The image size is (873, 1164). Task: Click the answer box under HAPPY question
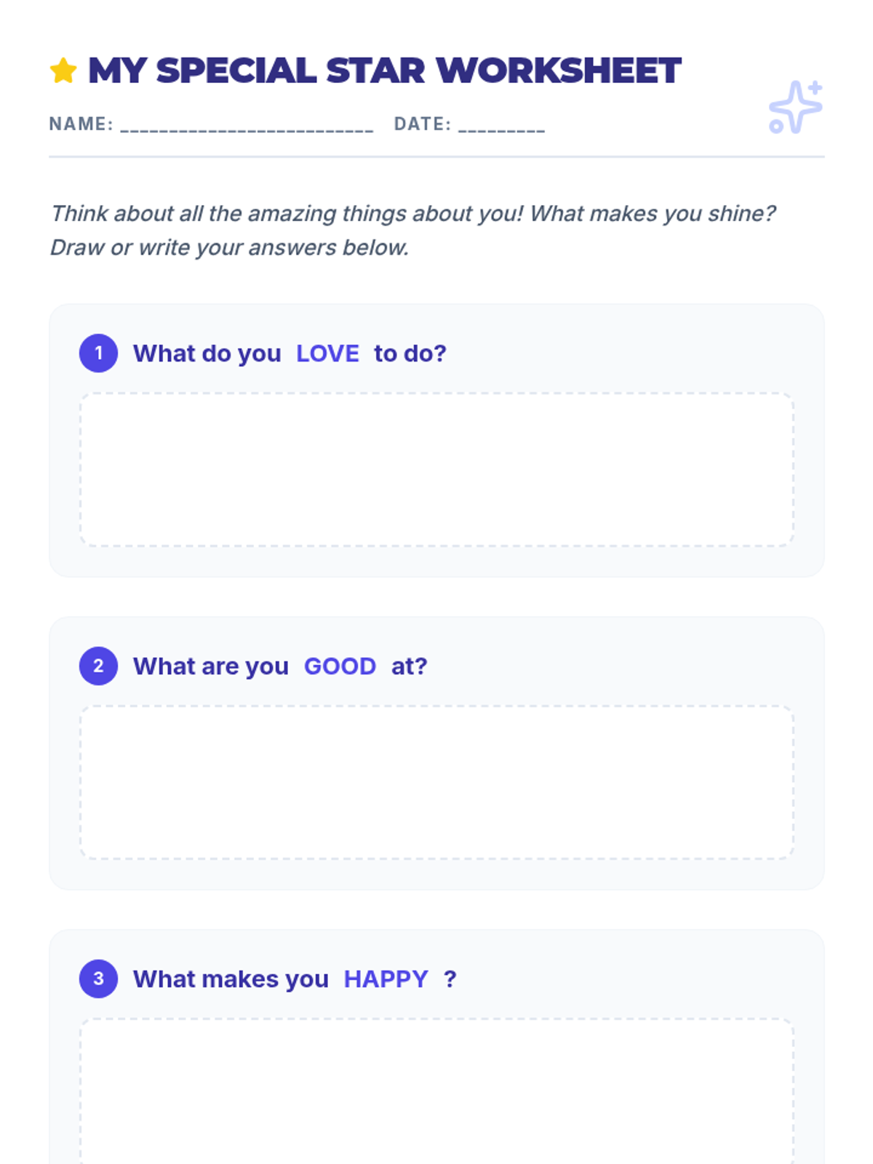436,1091
